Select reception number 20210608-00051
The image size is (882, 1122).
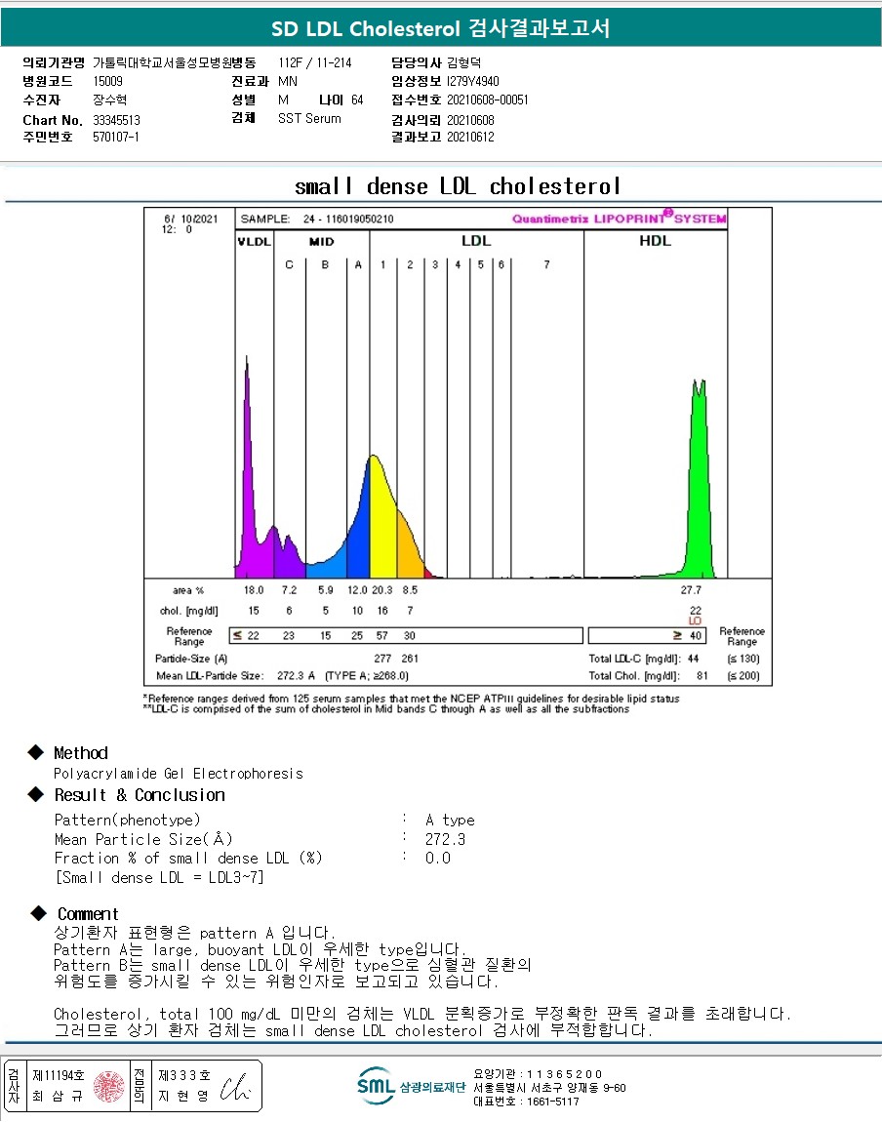pos(487,100)
